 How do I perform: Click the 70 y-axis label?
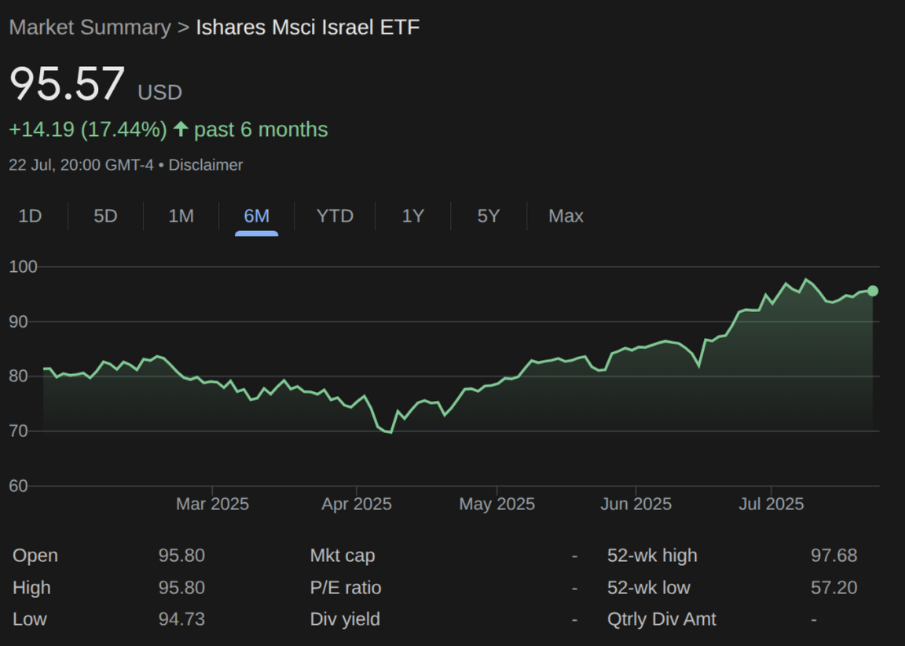19,431
